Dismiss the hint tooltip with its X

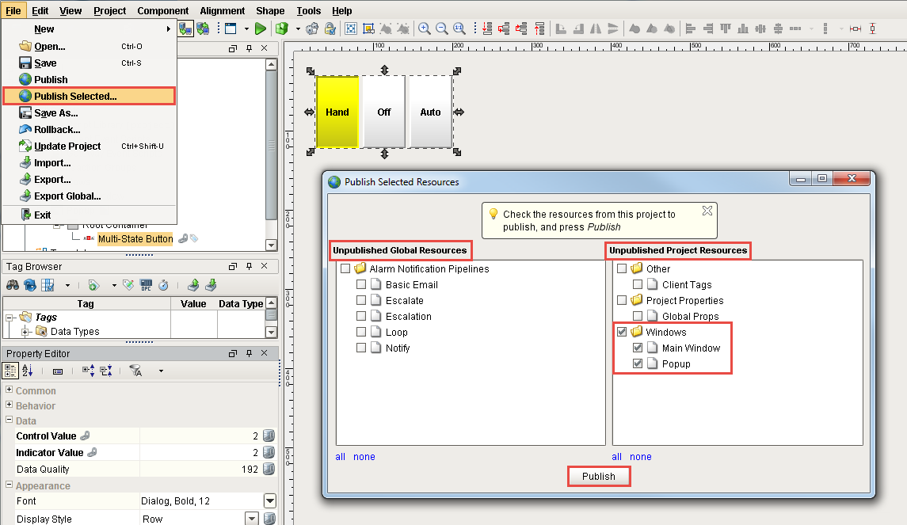(x=707, y=211)
